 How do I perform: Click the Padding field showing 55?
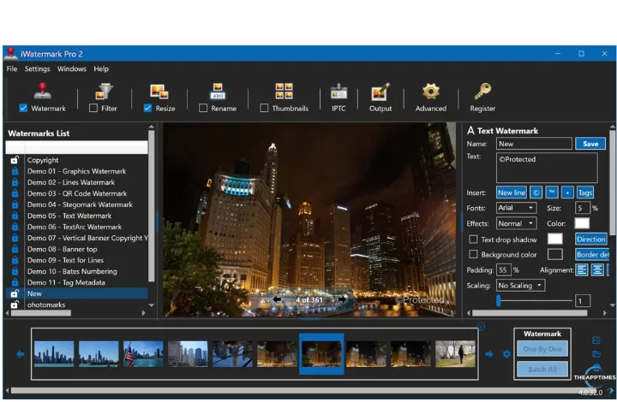(x=504, y=270)
